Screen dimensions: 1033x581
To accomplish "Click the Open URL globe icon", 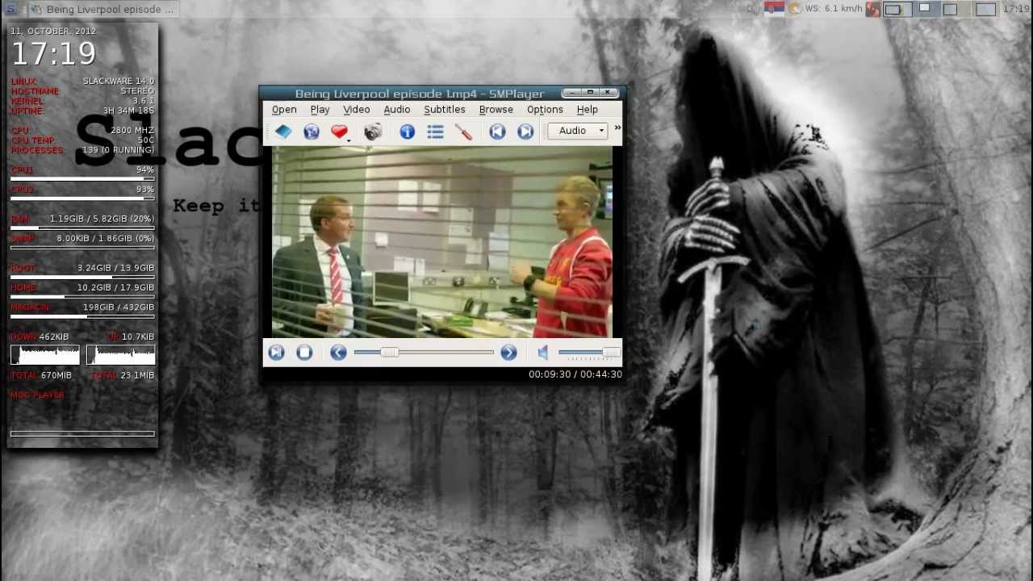I will coord(312,132).
